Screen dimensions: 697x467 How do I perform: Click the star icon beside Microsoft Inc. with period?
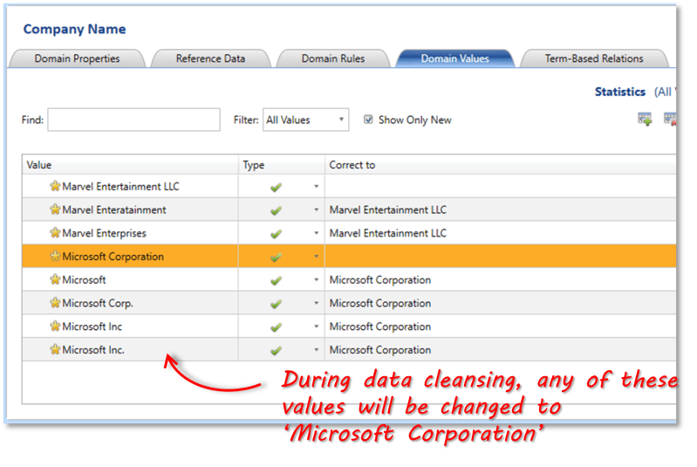pyautogui.click(x=55, y=349)
